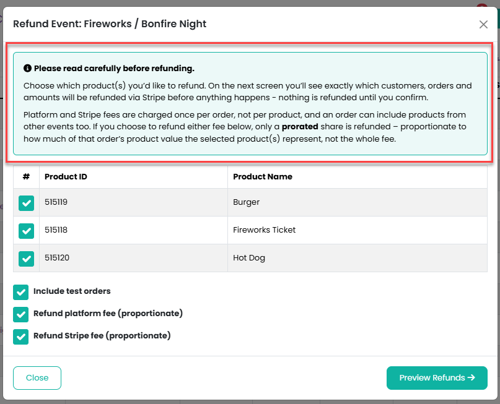Click the info icon beside Please read carefully

(x=27, y=68)
